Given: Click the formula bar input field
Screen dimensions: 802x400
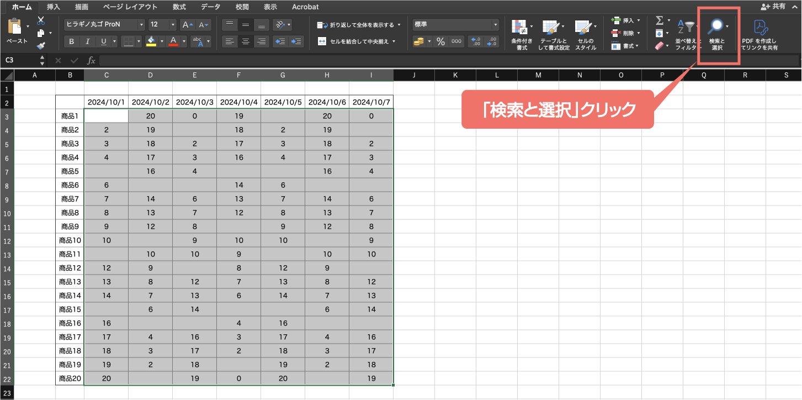Looking at the screenshot, I should click(448, 60).
